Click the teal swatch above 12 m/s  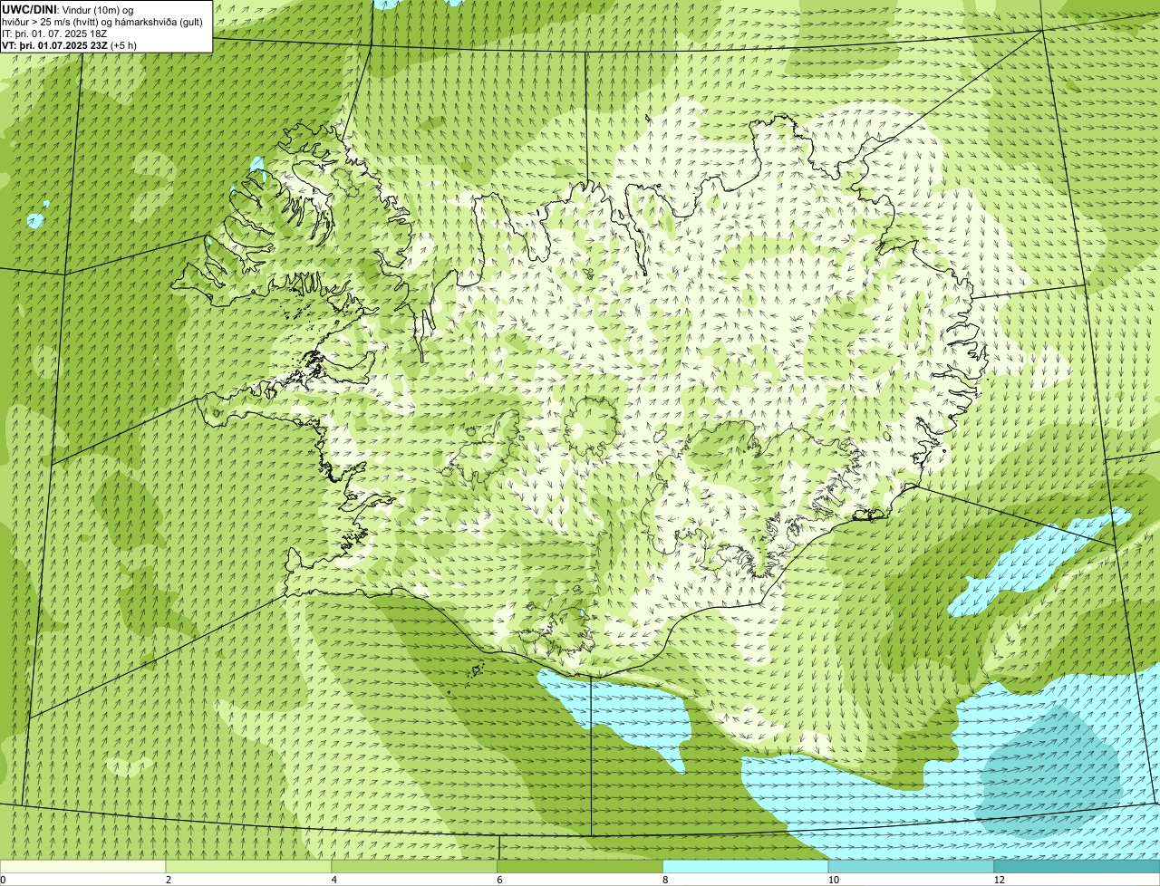tap(1077, 867)
